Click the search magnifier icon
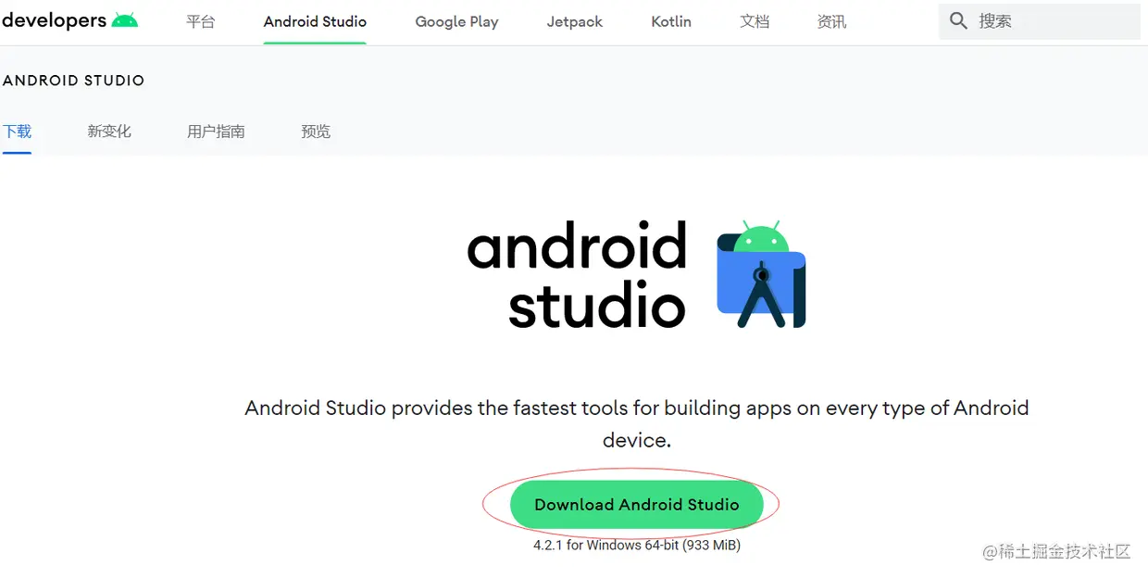The width and height of the screenshot is (1148, 578). [958, 20]
